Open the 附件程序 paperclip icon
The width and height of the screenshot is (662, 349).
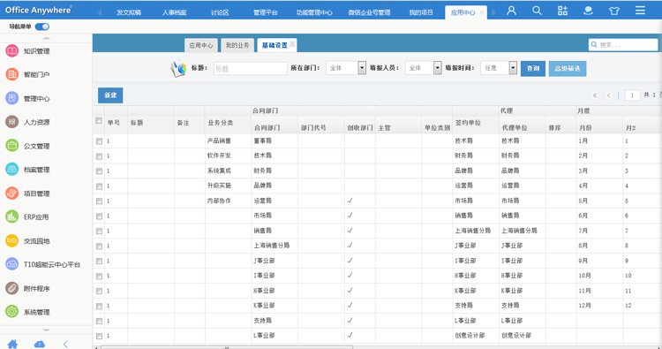click(x=11, y=288)
